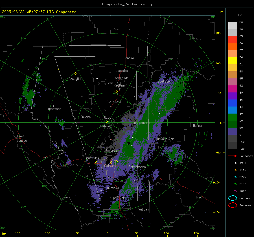Click the Blackfalds map label
254x237 pixels.
point(120,78)
